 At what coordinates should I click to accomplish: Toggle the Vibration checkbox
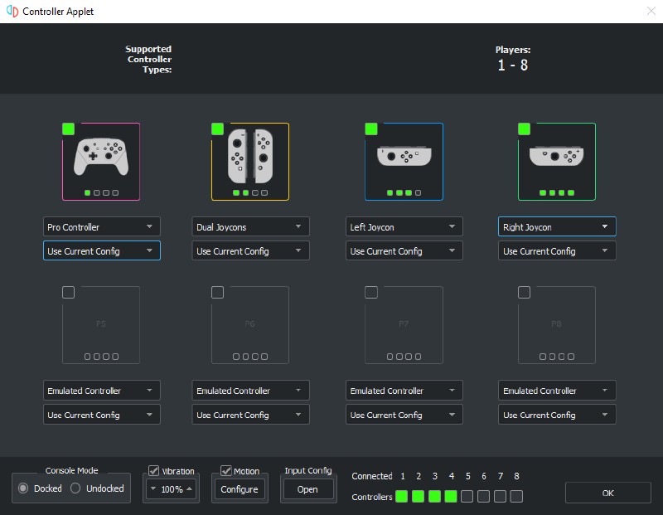154,471
